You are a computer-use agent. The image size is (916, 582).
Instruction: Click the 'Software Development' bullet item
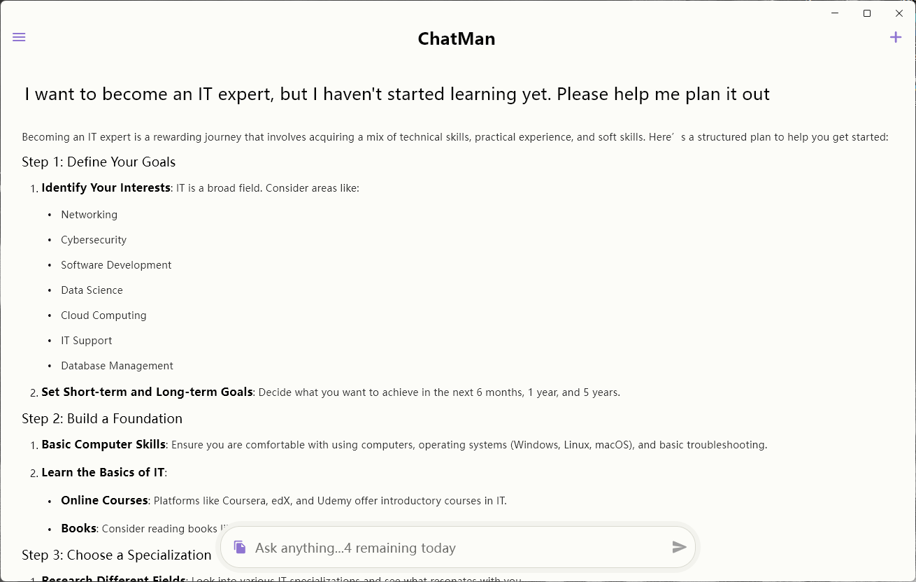(x=116, y=265)
